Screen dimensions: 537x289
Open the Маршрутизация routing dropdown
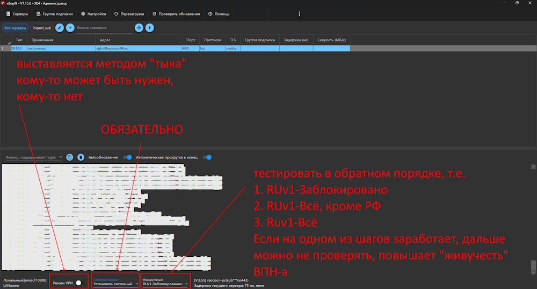point(165,283)
